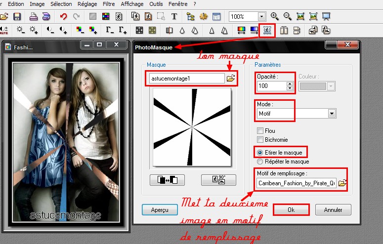This screenshot has width=383, height=244.
Task: Click the transparency color icon
Action: pos(119,17)
